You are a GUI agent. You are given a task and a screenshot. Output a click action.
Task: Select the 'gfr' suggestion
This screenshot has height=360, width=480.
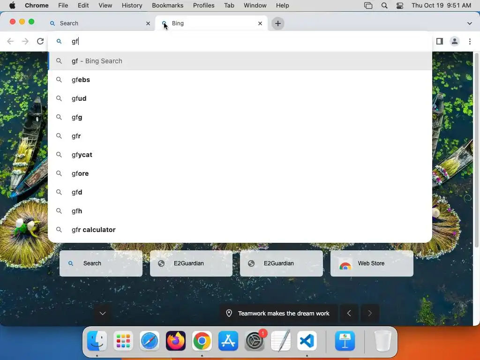[240, 136]
